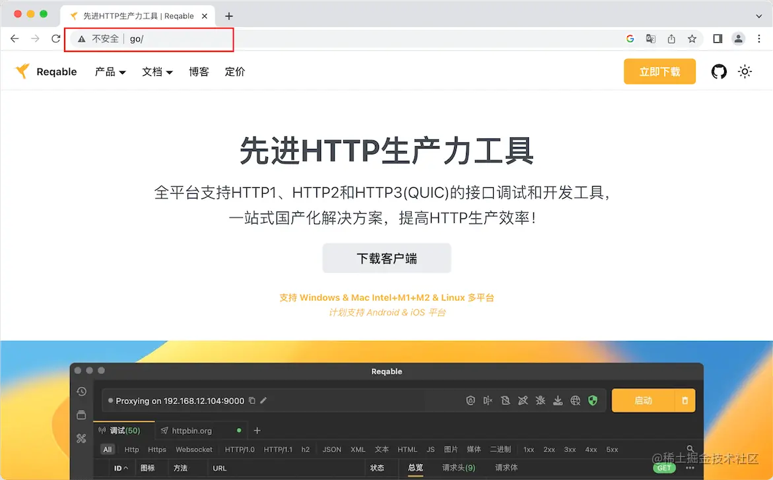Click the hexagon lock icon in app toolbar
Image resolution: width=773 pixels, height=480 pixels.
pyautogui.click(x=470, y=400)
